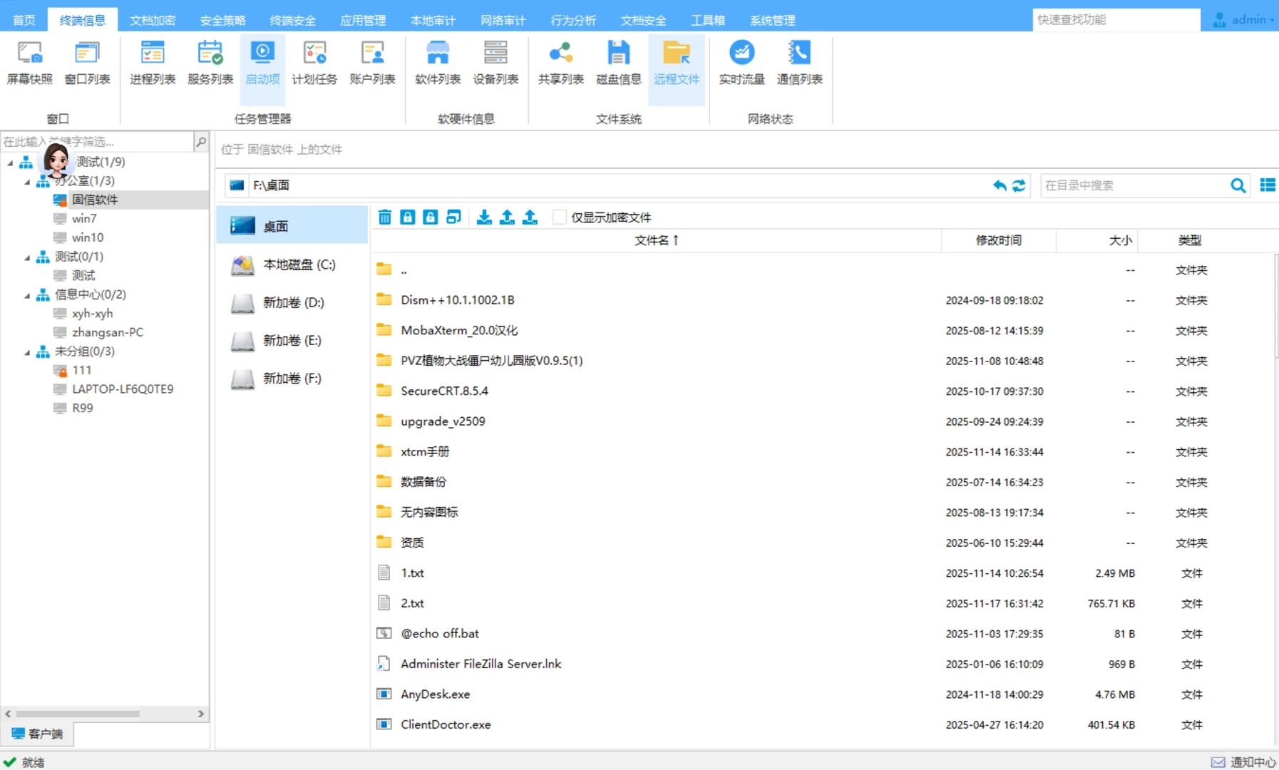The height and width of the screenshot is (770, 1279).
Task: Switch to the 文档加密 ribbon tab
Action: (152, 19)
